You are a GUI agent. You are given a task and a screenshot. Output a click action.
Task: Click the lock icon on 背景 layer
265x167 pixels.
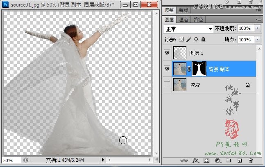click(247, 85)
